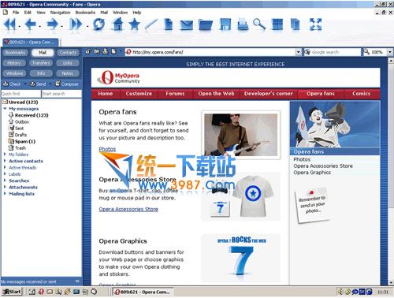Open the zoom 100% dropdown arrow
The height and width of the screenshot is (298, 394).
[x=390, y=52]
